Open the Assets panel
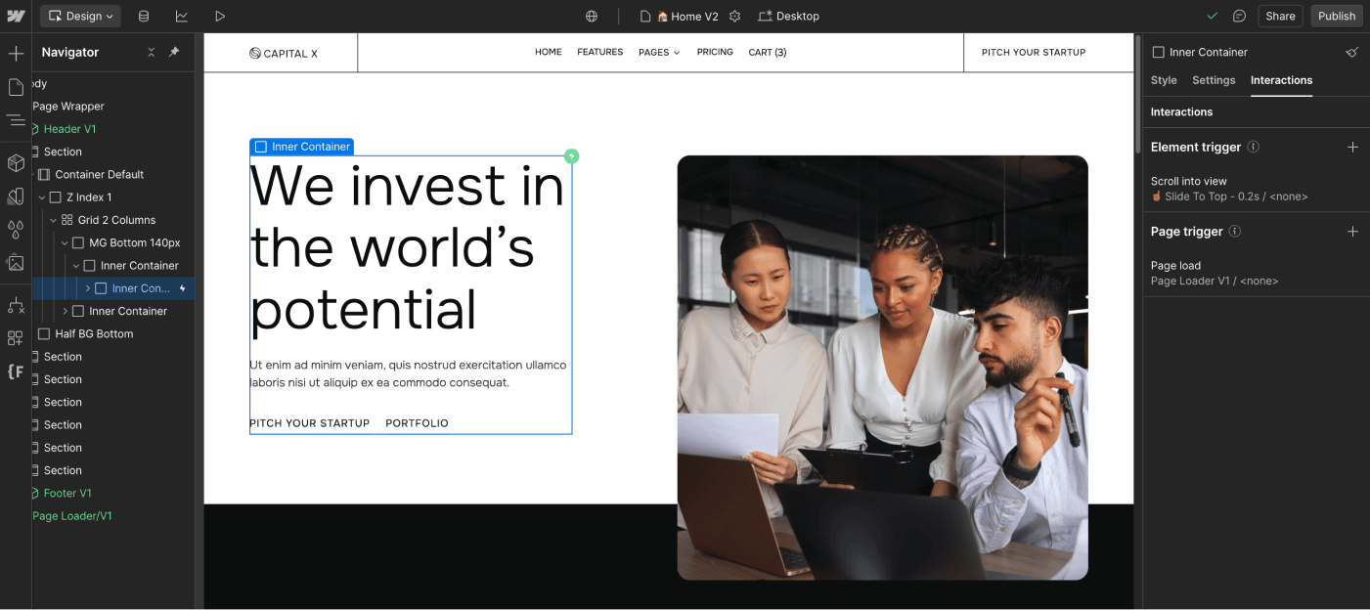The image size is (1370, 610). (x=15, y=262)
